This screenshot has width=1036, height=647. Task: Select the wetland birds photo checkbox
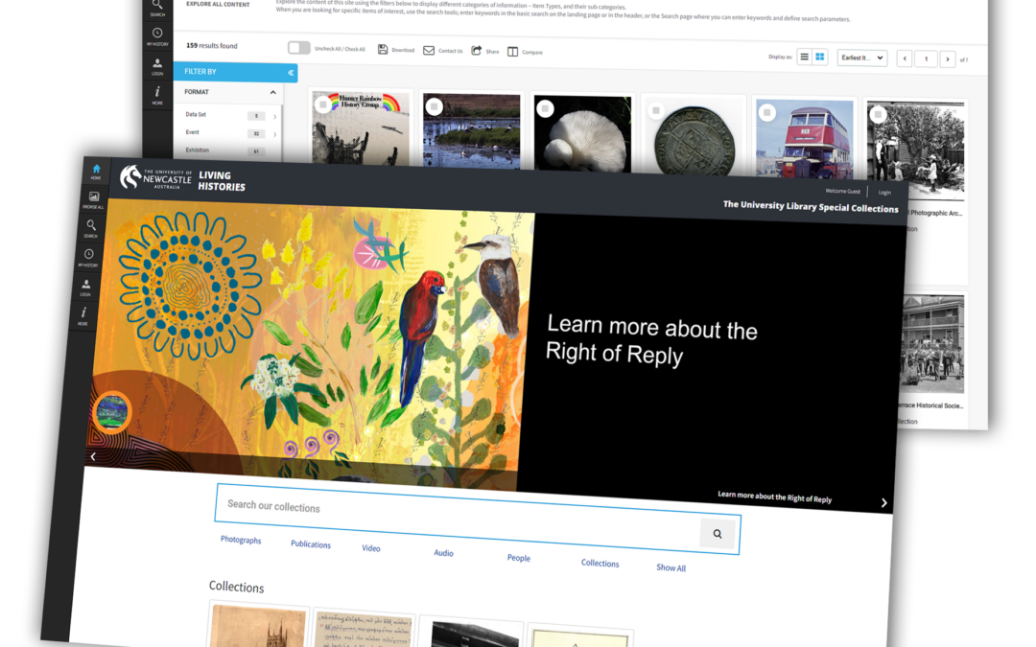tap(435, 106)
